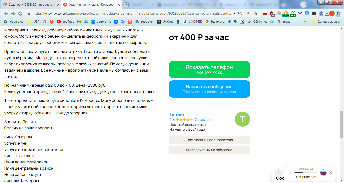Open the 7 отзывов reviews link

pos(203,120)
